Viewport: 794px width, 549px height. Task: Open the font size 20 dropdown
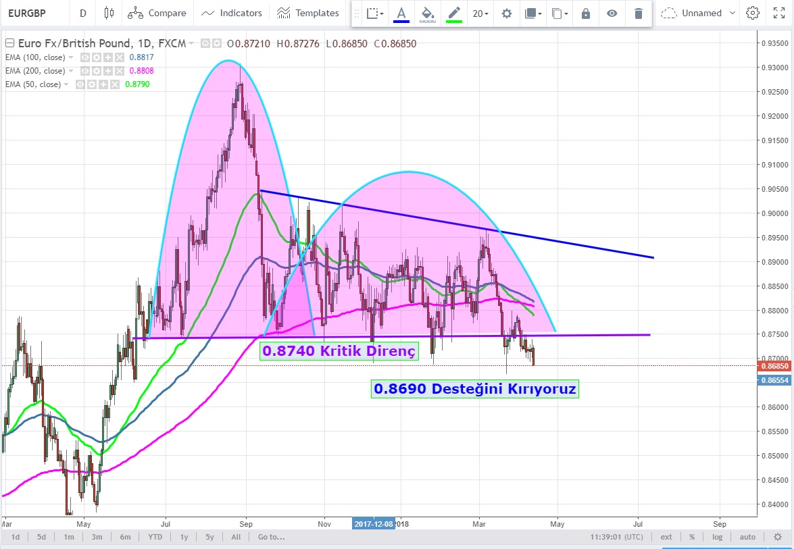click(x=480, y=14)
